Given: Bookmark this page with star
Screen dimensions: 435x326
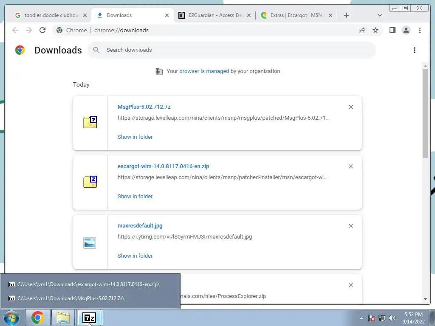Looking at the screenshot, I should pyautogui.click(x=376, y=30).
